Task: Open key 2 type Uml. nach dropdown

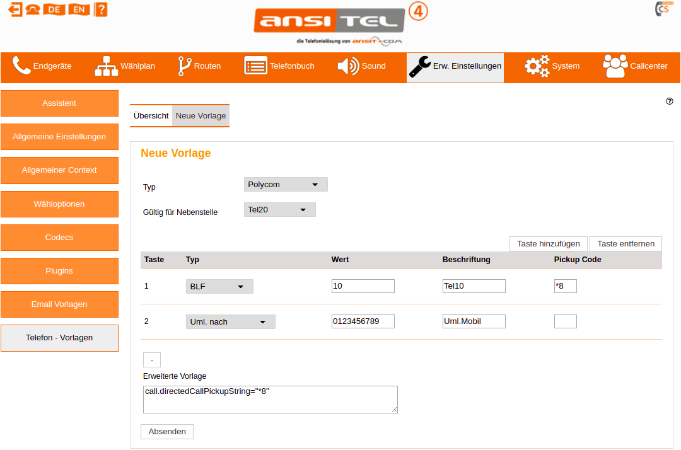Action: [230, 322]
